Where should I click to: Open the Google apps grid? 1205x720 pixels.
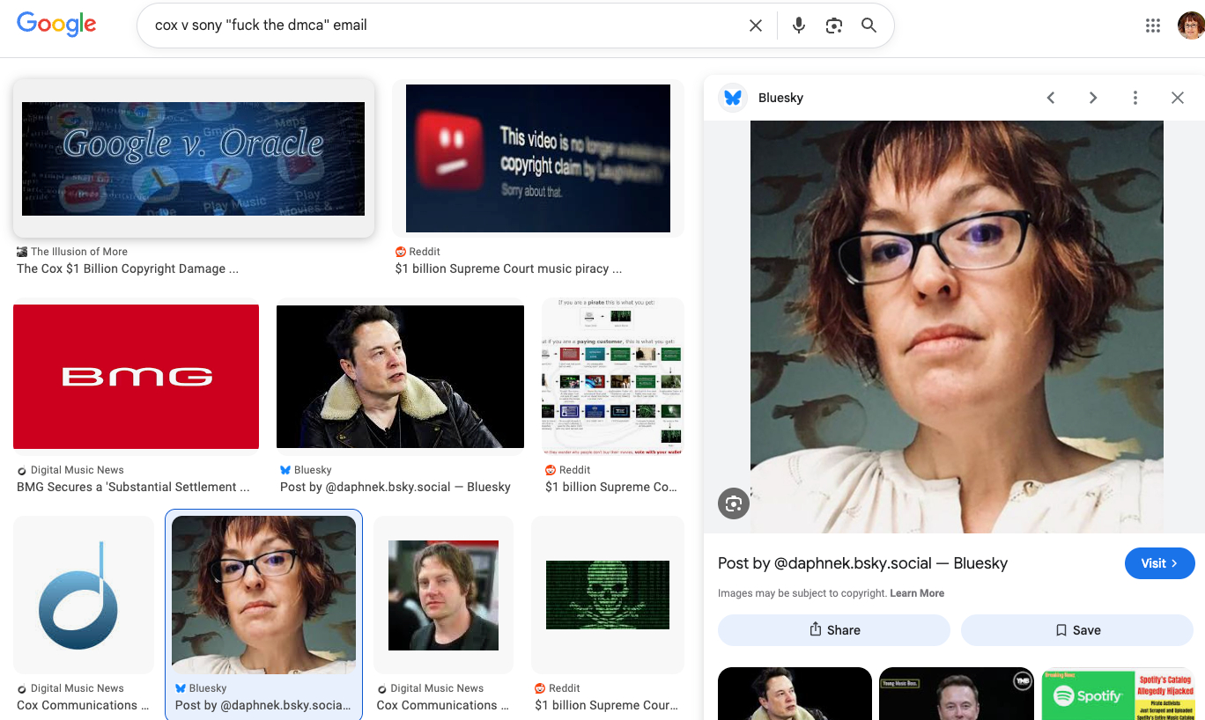1152,26
